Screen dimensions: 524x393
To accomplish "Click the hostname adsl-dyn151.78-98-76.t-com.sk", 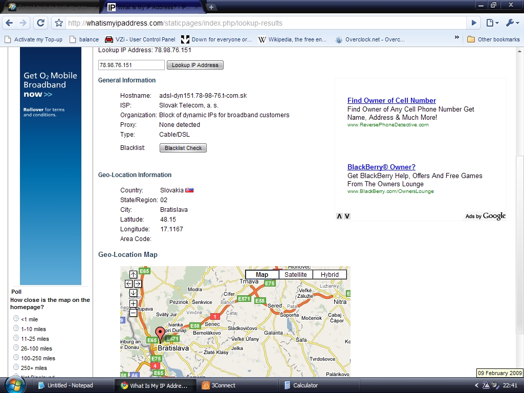I will (x=203, y=96).
